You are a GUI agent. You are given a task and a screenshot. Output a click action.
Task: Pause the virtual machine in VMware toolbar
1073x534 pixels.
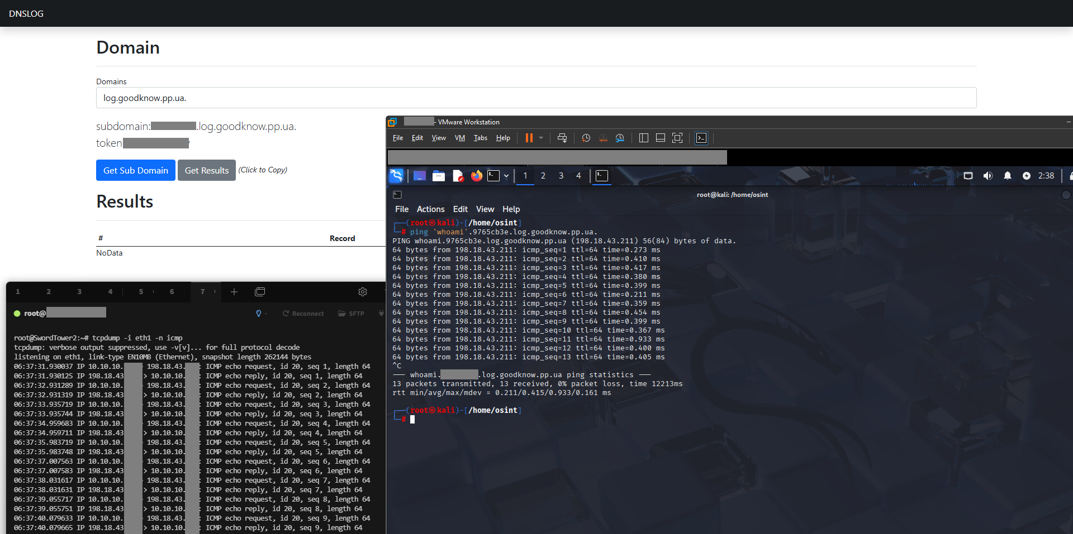pos(529,138)
